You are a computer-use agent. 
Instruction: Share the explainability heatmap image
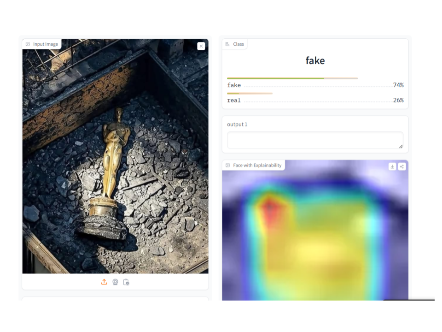401,166
